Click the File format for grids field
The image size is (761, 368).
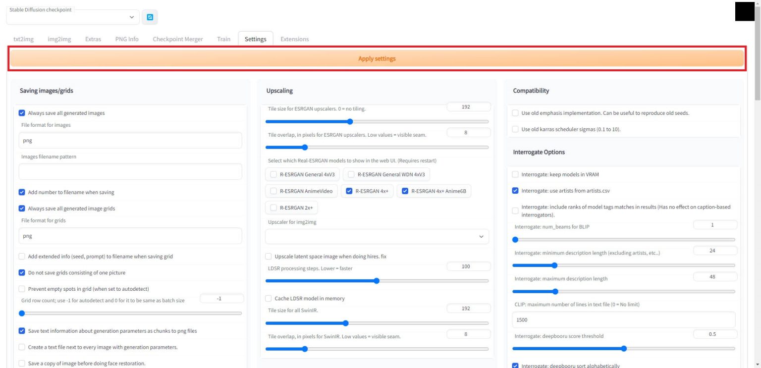pyautogui.click(x=130, y=236)
